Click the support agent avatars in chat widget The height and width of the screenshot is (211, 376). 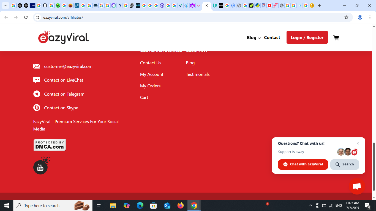click(348, 152)
